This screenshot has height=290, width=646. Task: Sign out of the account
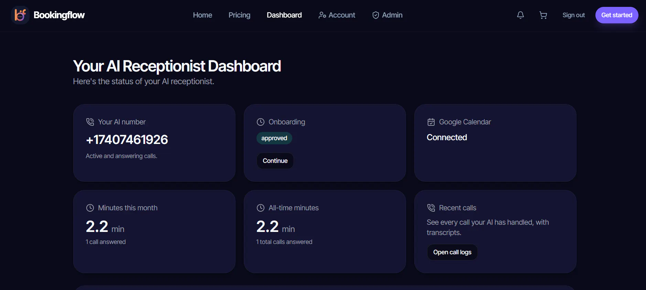[x=573, y=15]
